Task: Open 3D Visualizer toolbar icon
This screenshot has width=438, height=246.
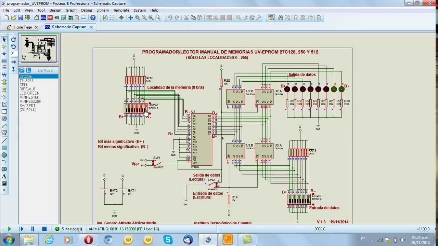Action: [x=56, y=18]
